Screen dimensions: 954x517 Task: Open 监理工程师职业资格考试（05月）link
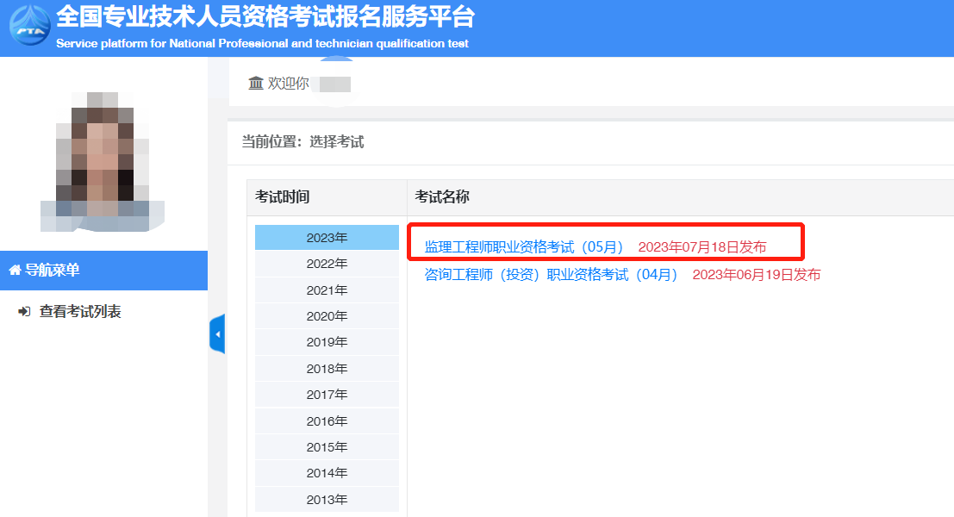524,247
